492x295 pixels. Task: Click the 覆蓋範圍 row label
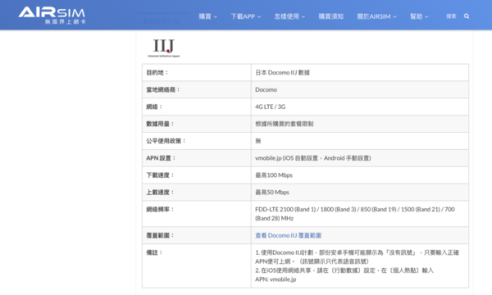(160, 235)
